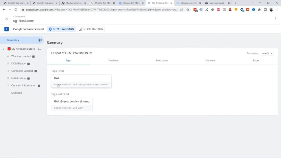Collapse the My Awesome Store page group
This screenshot has height=158, width=281.
point(4,49)
